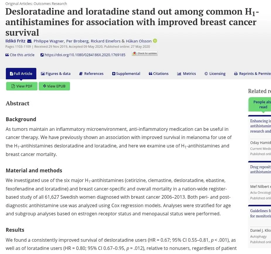Click the author name Oday Hamid
Viewport: 271px width, 254px height.
coord(260,143)
